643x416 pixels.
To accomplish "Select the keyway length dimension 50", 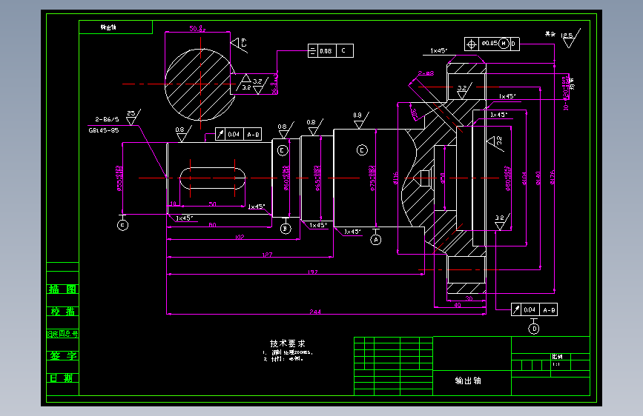I will pyautogui.click(x=212, y=204).
